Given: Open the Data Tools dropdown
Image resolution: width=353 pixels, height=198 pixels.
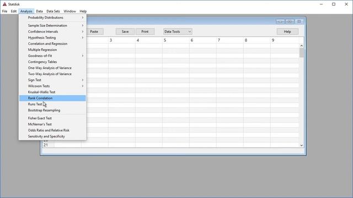Looking at the screenshot, I should click(x=178, y=32).
